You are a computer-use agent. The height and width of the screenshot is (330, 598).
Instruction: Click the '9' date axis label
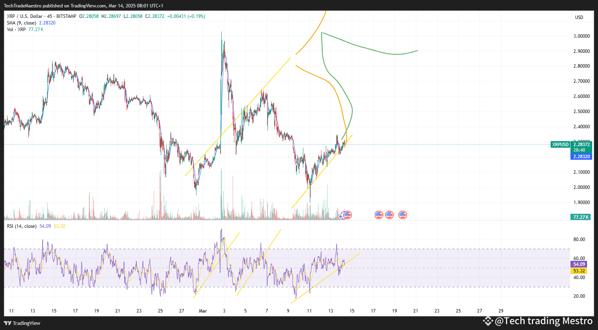(288, 311)
